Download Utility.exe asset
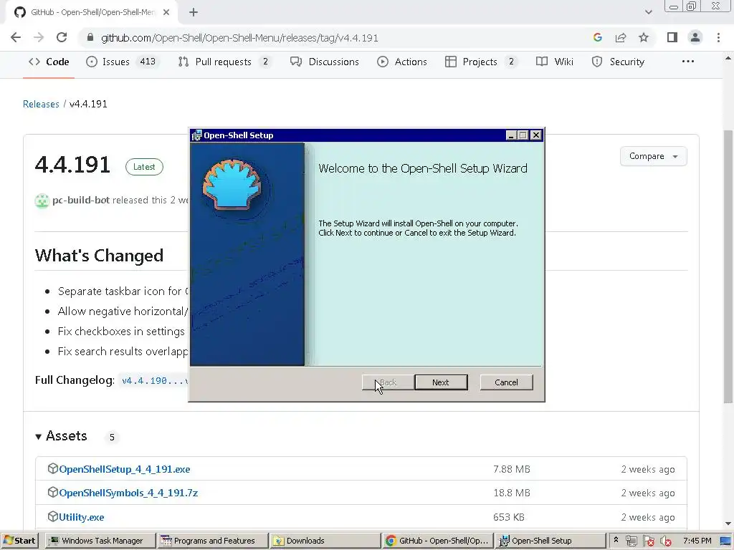This screenshot has width=734, height=550. [x=82, y=517]
